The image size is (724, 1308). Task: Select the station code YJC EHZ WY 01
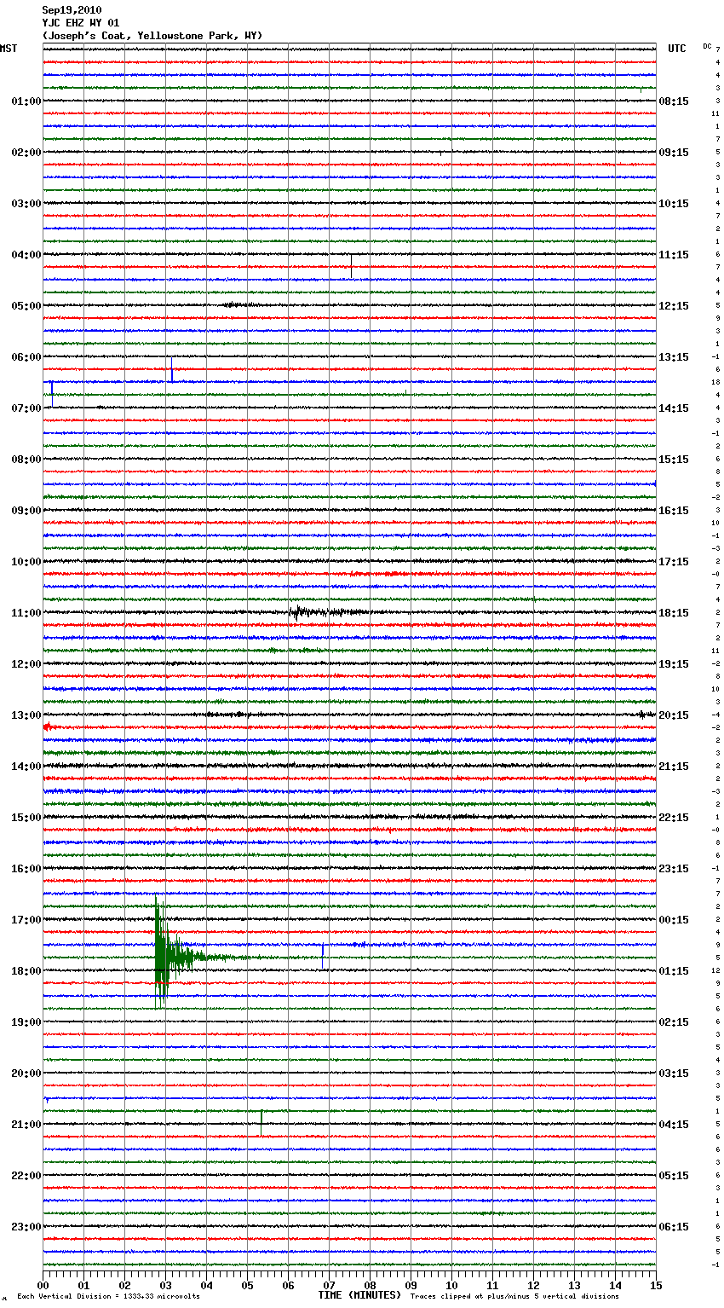81,23
